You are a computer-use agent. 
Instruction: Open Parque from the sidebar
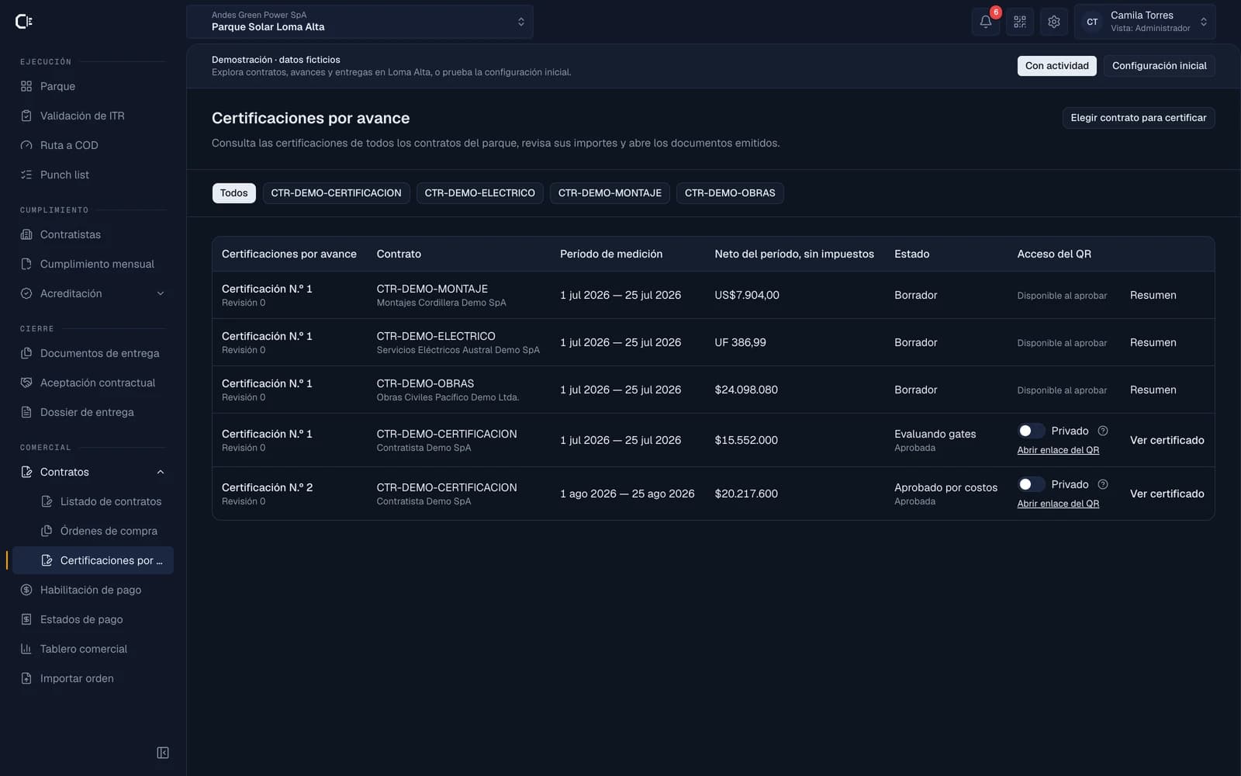[93, 86]
